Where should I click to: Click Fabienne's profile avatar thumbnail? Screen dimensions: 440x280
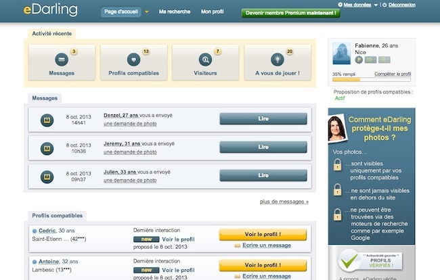click(341, 53)
